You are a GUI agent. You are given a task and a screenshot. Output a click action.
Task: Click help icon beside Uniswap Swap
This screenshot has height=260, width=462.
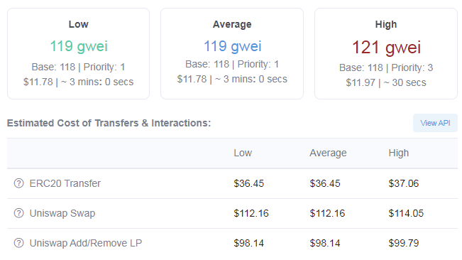pyautogui.click(x=19, y=213)
